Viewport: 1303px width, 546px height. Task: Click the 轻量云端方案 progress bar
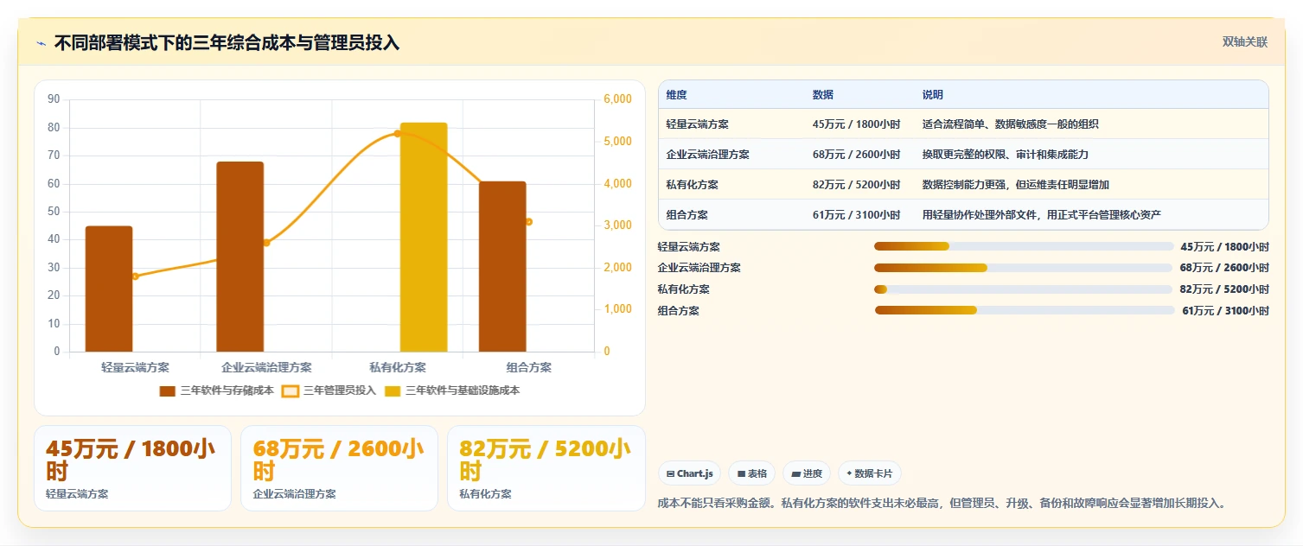[1024, 246]
